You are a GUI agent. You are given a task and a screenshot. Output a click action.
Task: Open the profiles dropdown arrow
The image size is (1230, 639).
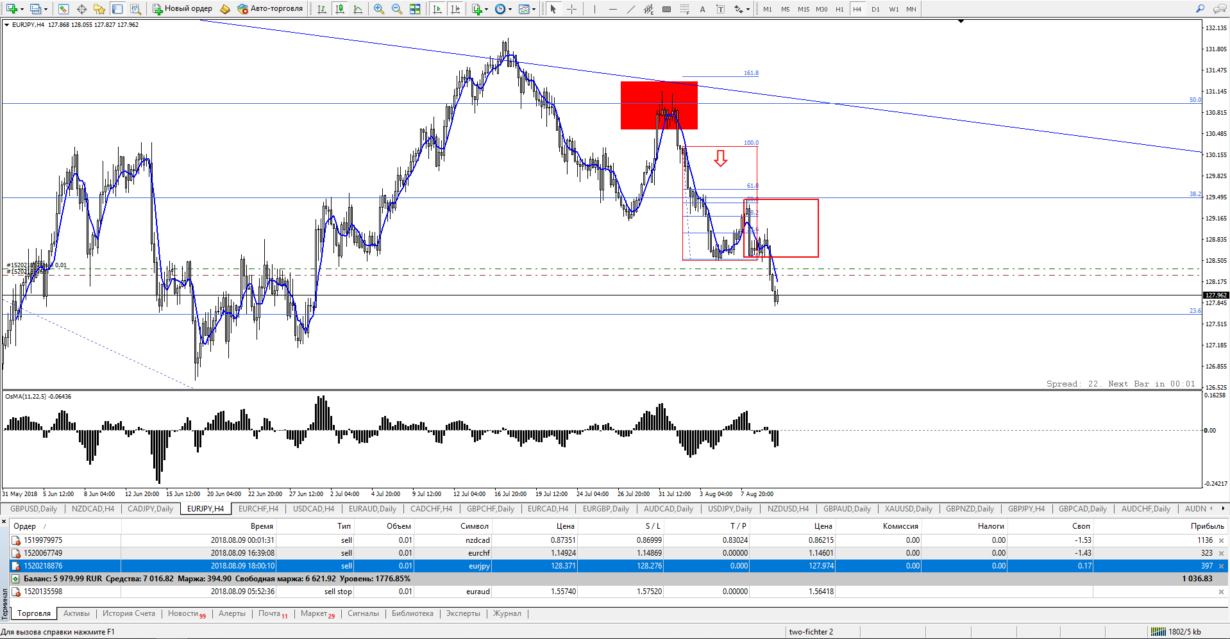point(46,9)
